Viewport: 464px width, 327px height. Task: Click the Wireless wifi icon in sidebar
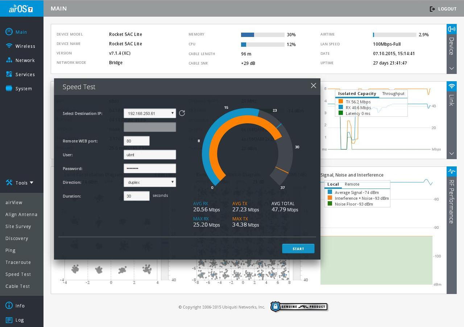pos(9,46)
